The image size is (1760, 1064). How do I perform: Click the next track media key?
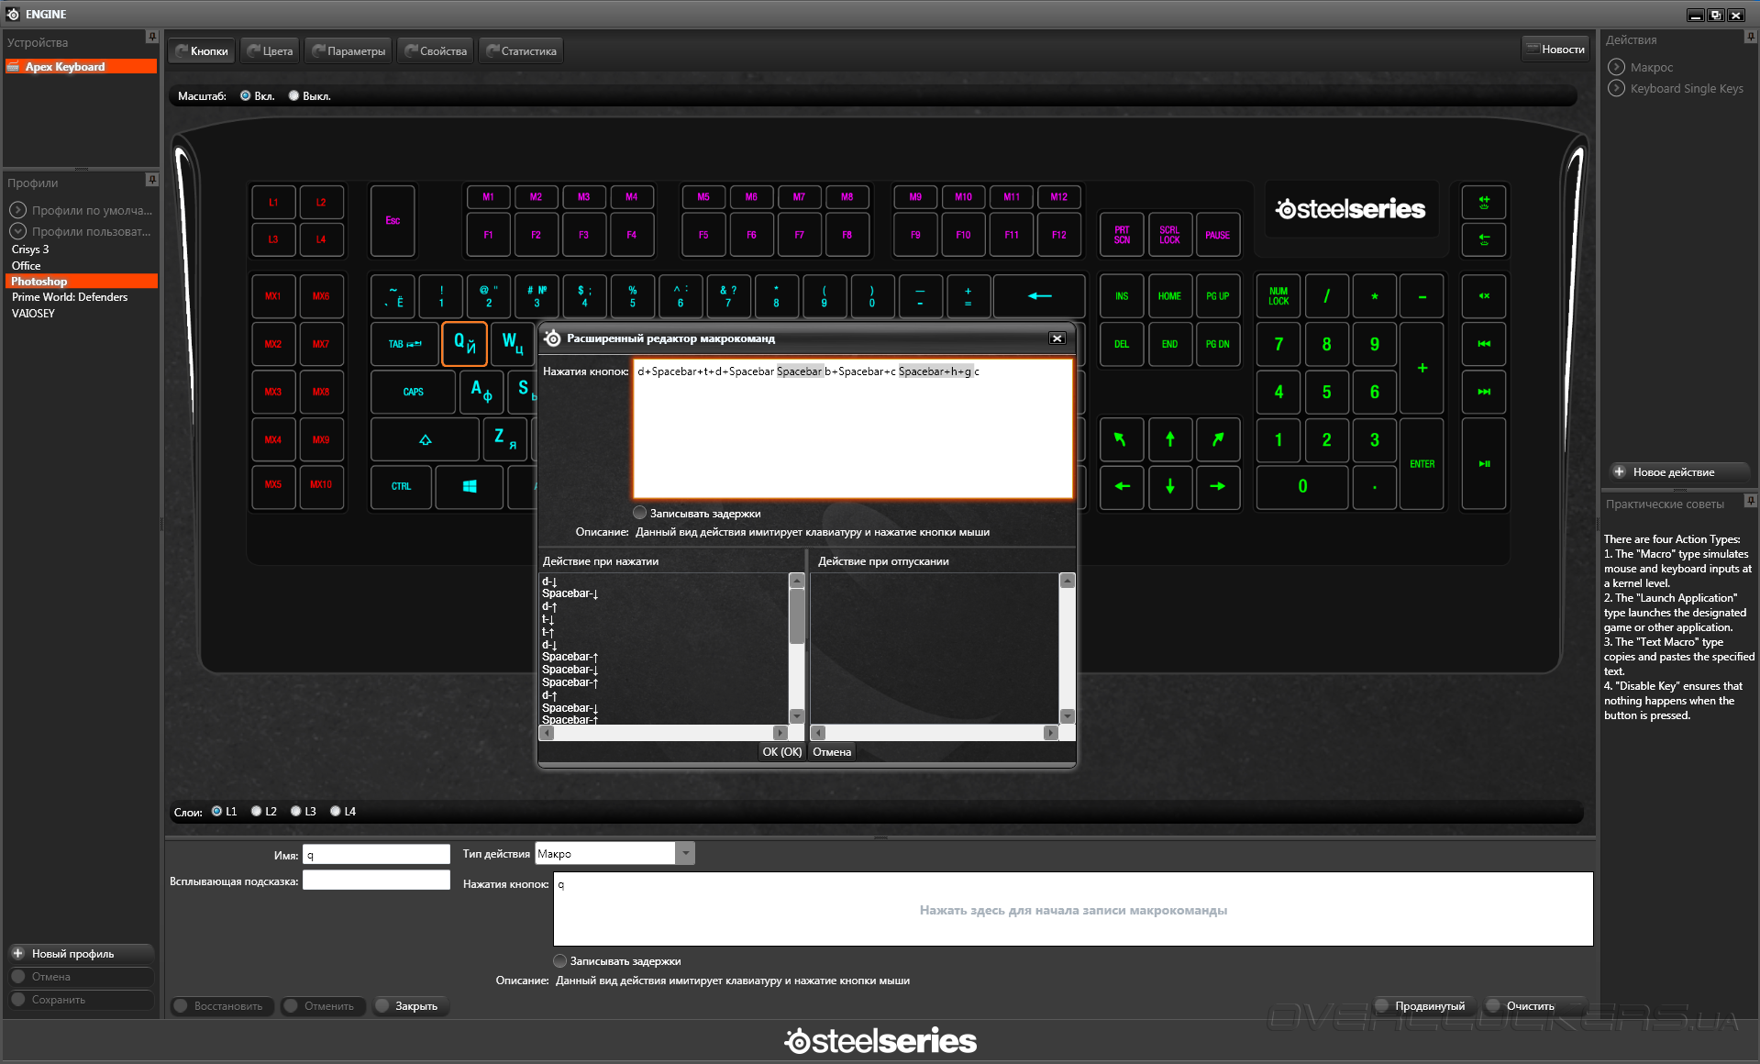tap(1484, 392)
